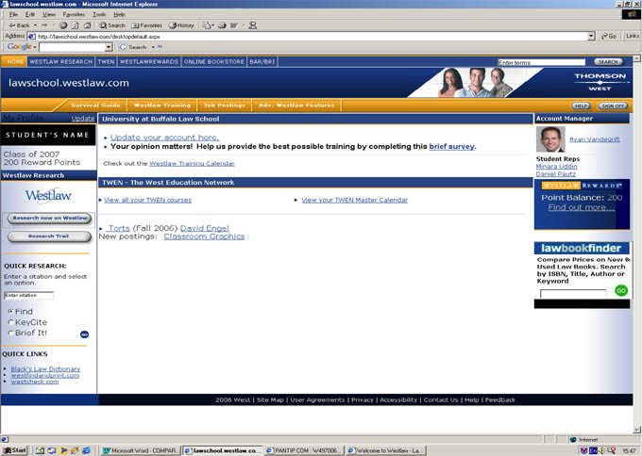Click the Research Trail button
Image resolution: width=642 pixels, height=456 pixels.
point(49,236)
